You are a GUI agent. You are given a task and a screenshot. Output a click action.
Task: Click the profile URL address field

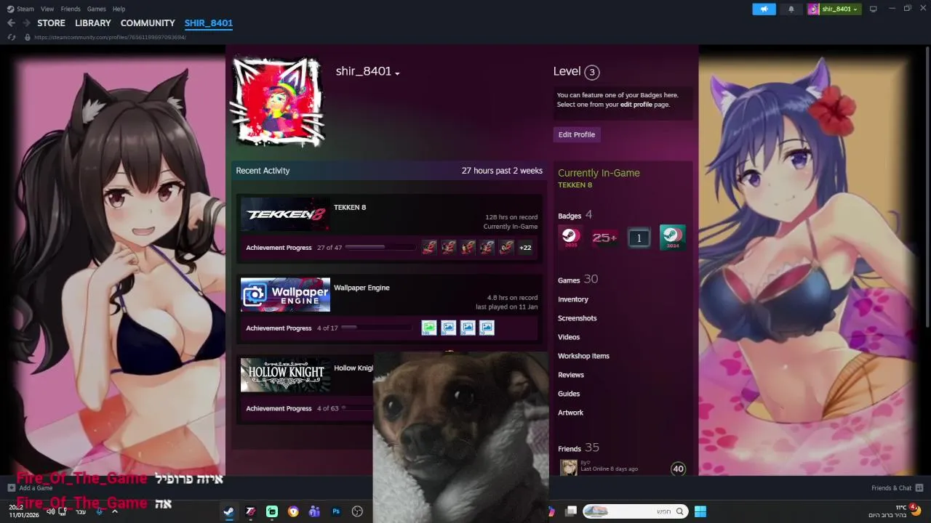[110, 37]
